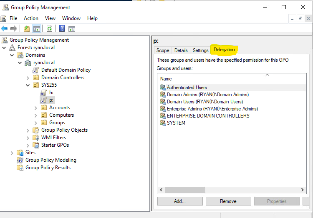Click the gray Forward arrow in toolbar
The height and width of the screenshot is (218, 313).
pyautogui.click(x=14, y=29)
